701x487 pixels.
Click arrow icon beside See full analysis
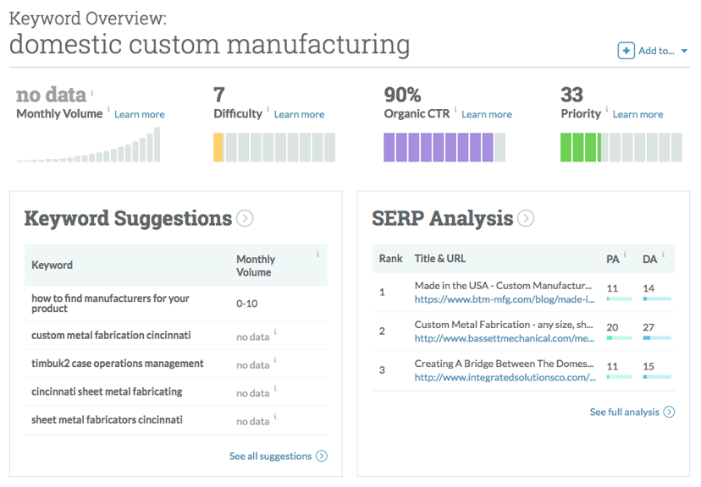point(669,412)
